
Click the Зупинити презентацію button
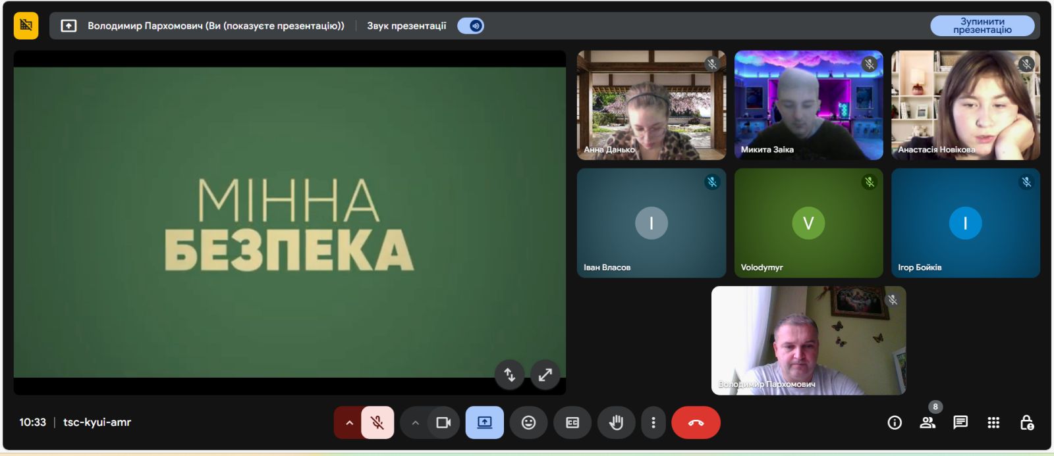pos(982,26)
